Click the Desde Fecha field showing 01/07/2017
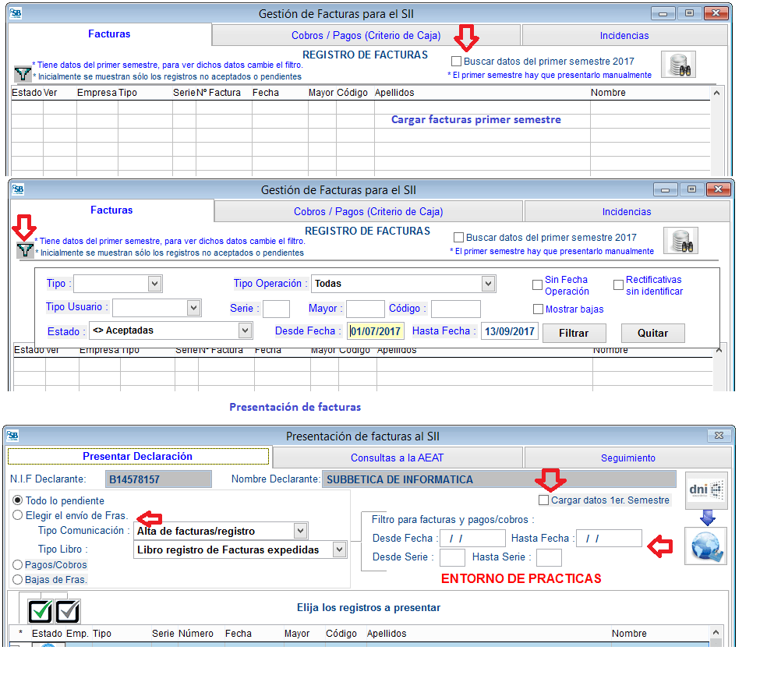Viewport: 767px width, 675px height. (x=376, y=331)
